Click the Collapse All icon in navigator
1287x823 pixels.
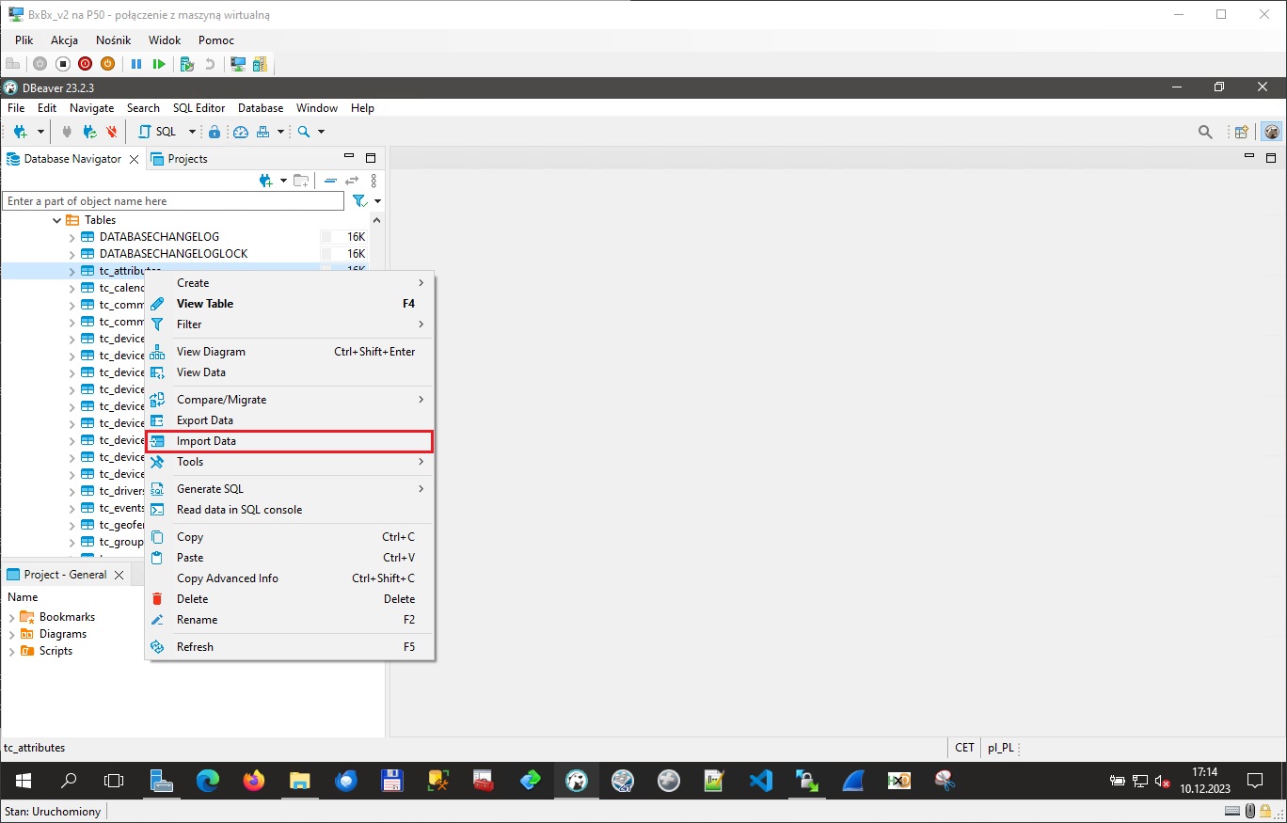pyautogui.click(x=330, y=181)
